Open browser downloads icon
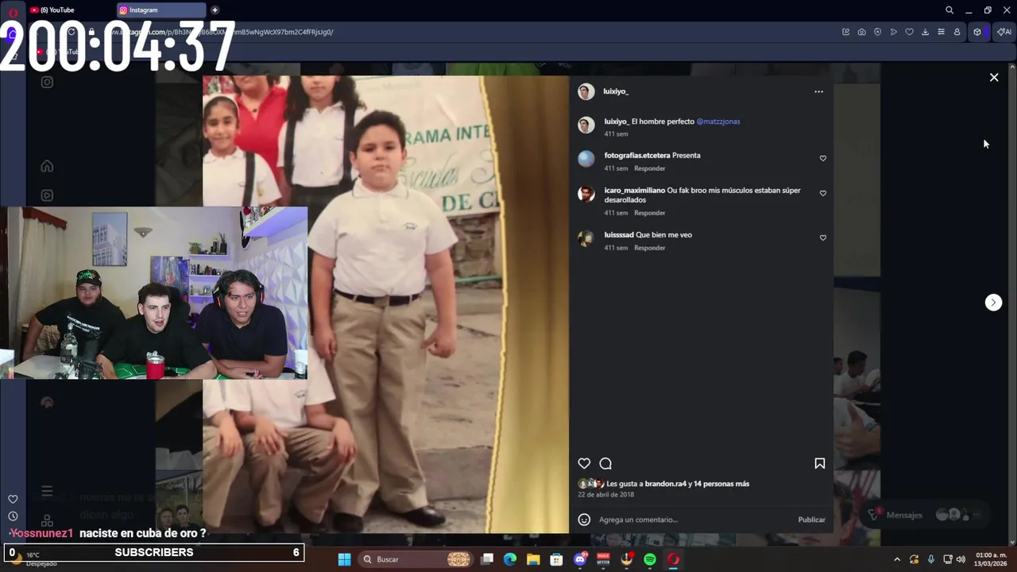 coord(925,32)
